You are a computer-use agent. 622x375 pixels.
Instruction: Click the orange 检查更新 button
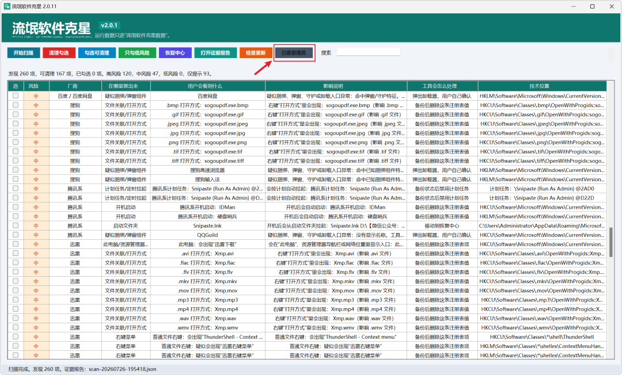click(x=256, y=53)
